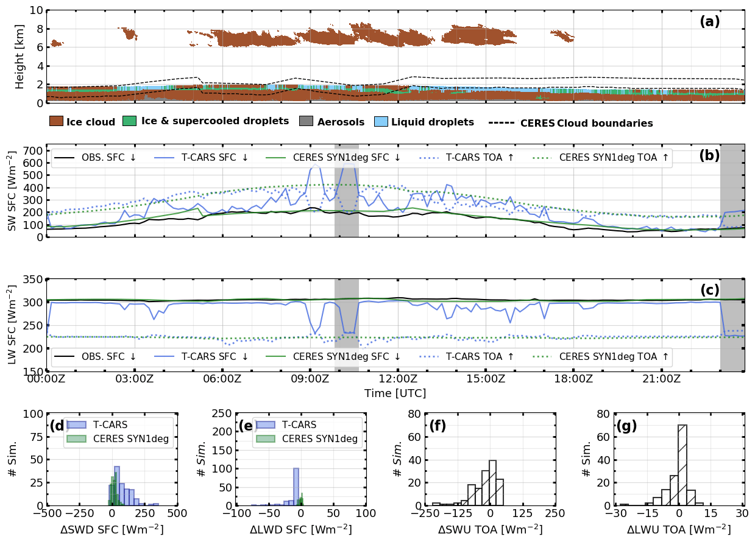Click the tallest bar in histogram (g)
The width and height of the screenshot is (755, 542).
click(x=682, y=465)
